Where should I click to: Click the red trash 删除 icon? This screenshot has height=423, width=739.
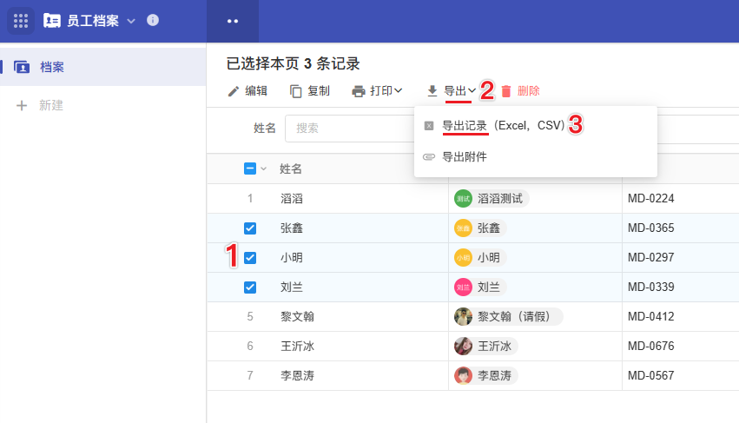[x=506, y=91]
